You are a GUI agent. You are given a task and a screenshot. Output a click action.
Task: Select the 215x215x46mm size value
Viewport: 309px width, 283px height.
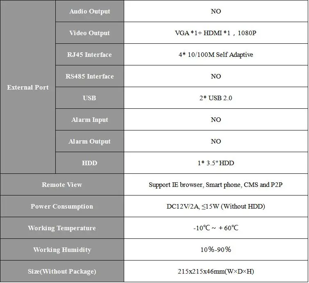pos(216,271)
